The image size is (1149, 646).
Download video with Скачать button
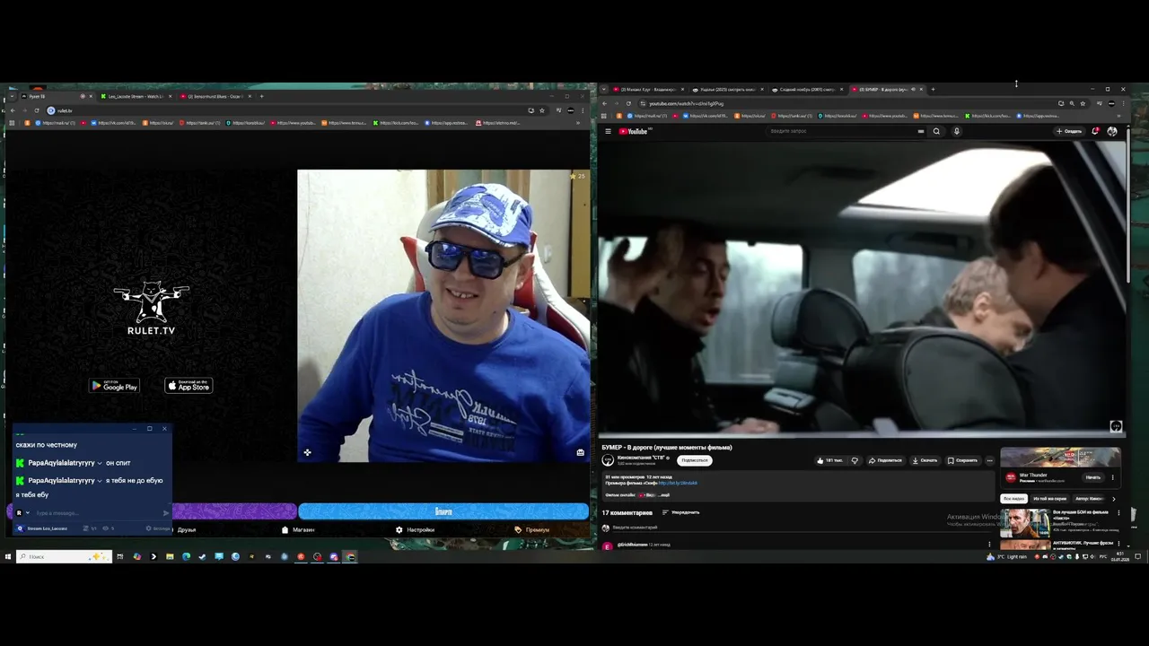click(925, 460)
